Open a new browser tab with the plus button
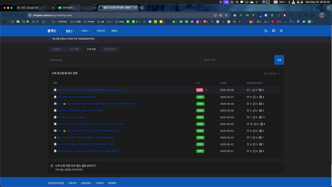Viewport: 332px width, 187px height. pos(142,8)
